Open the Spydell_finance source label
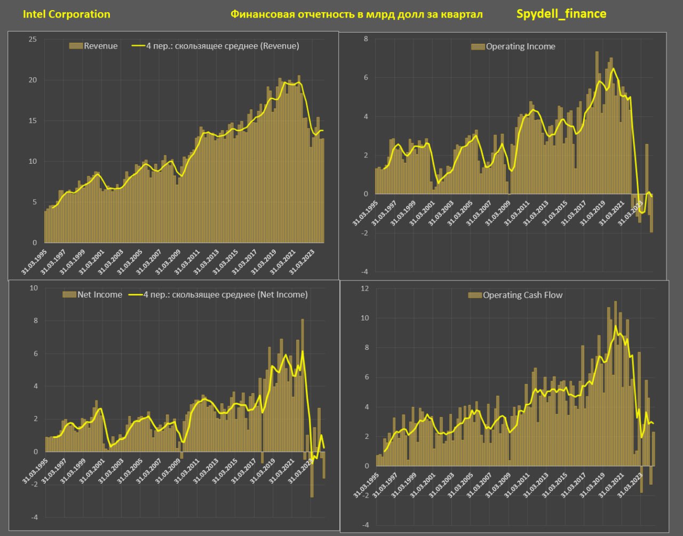Screen dimensions: 683x536 pyautogui.click(x=561, y=14)
